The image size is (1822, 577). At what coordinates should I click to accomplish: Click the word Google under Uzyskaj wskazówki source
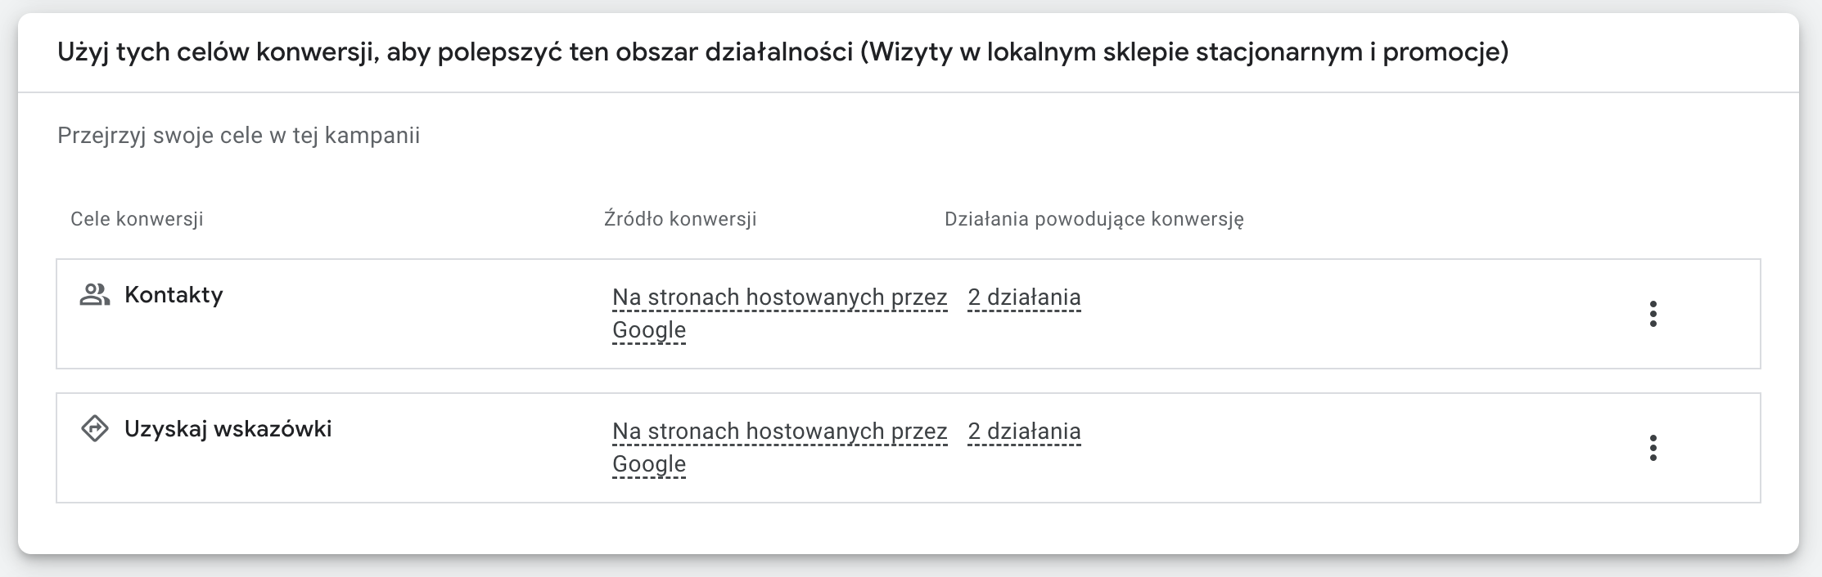[x=649, y=464]
